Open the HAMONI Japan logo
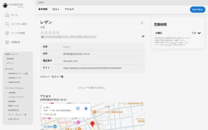 (x=13, y=6)
